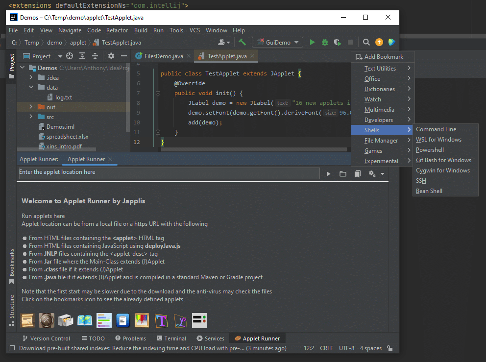
Task: Close the TestApplet.java tab
Action: (x=252, y=56)
